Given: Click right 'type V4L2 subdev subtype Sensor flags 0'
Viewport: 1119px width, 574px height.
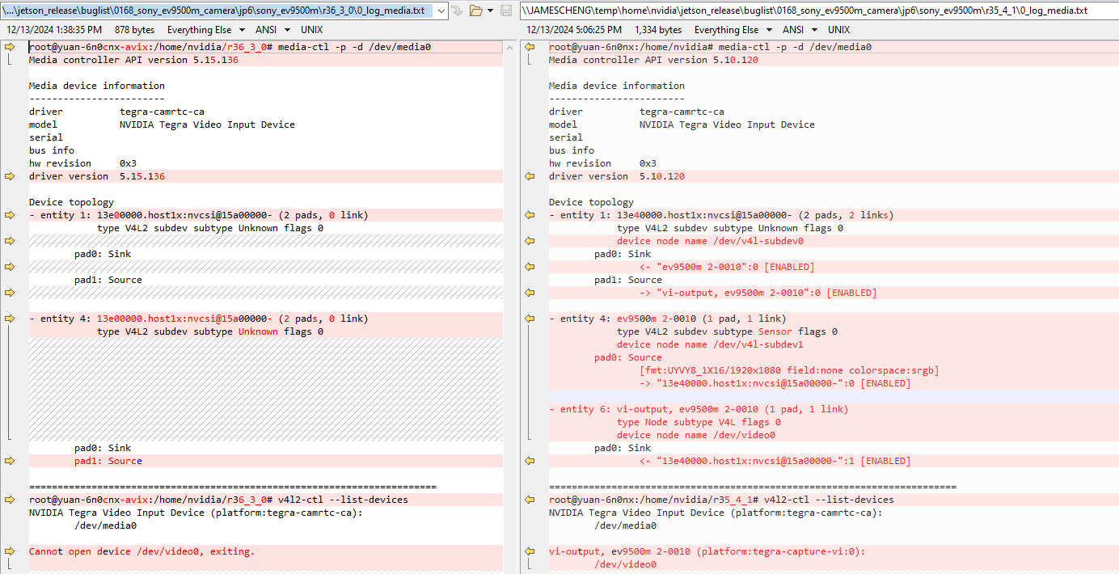Looking at the screenshot, I should (x=727, y=331).
